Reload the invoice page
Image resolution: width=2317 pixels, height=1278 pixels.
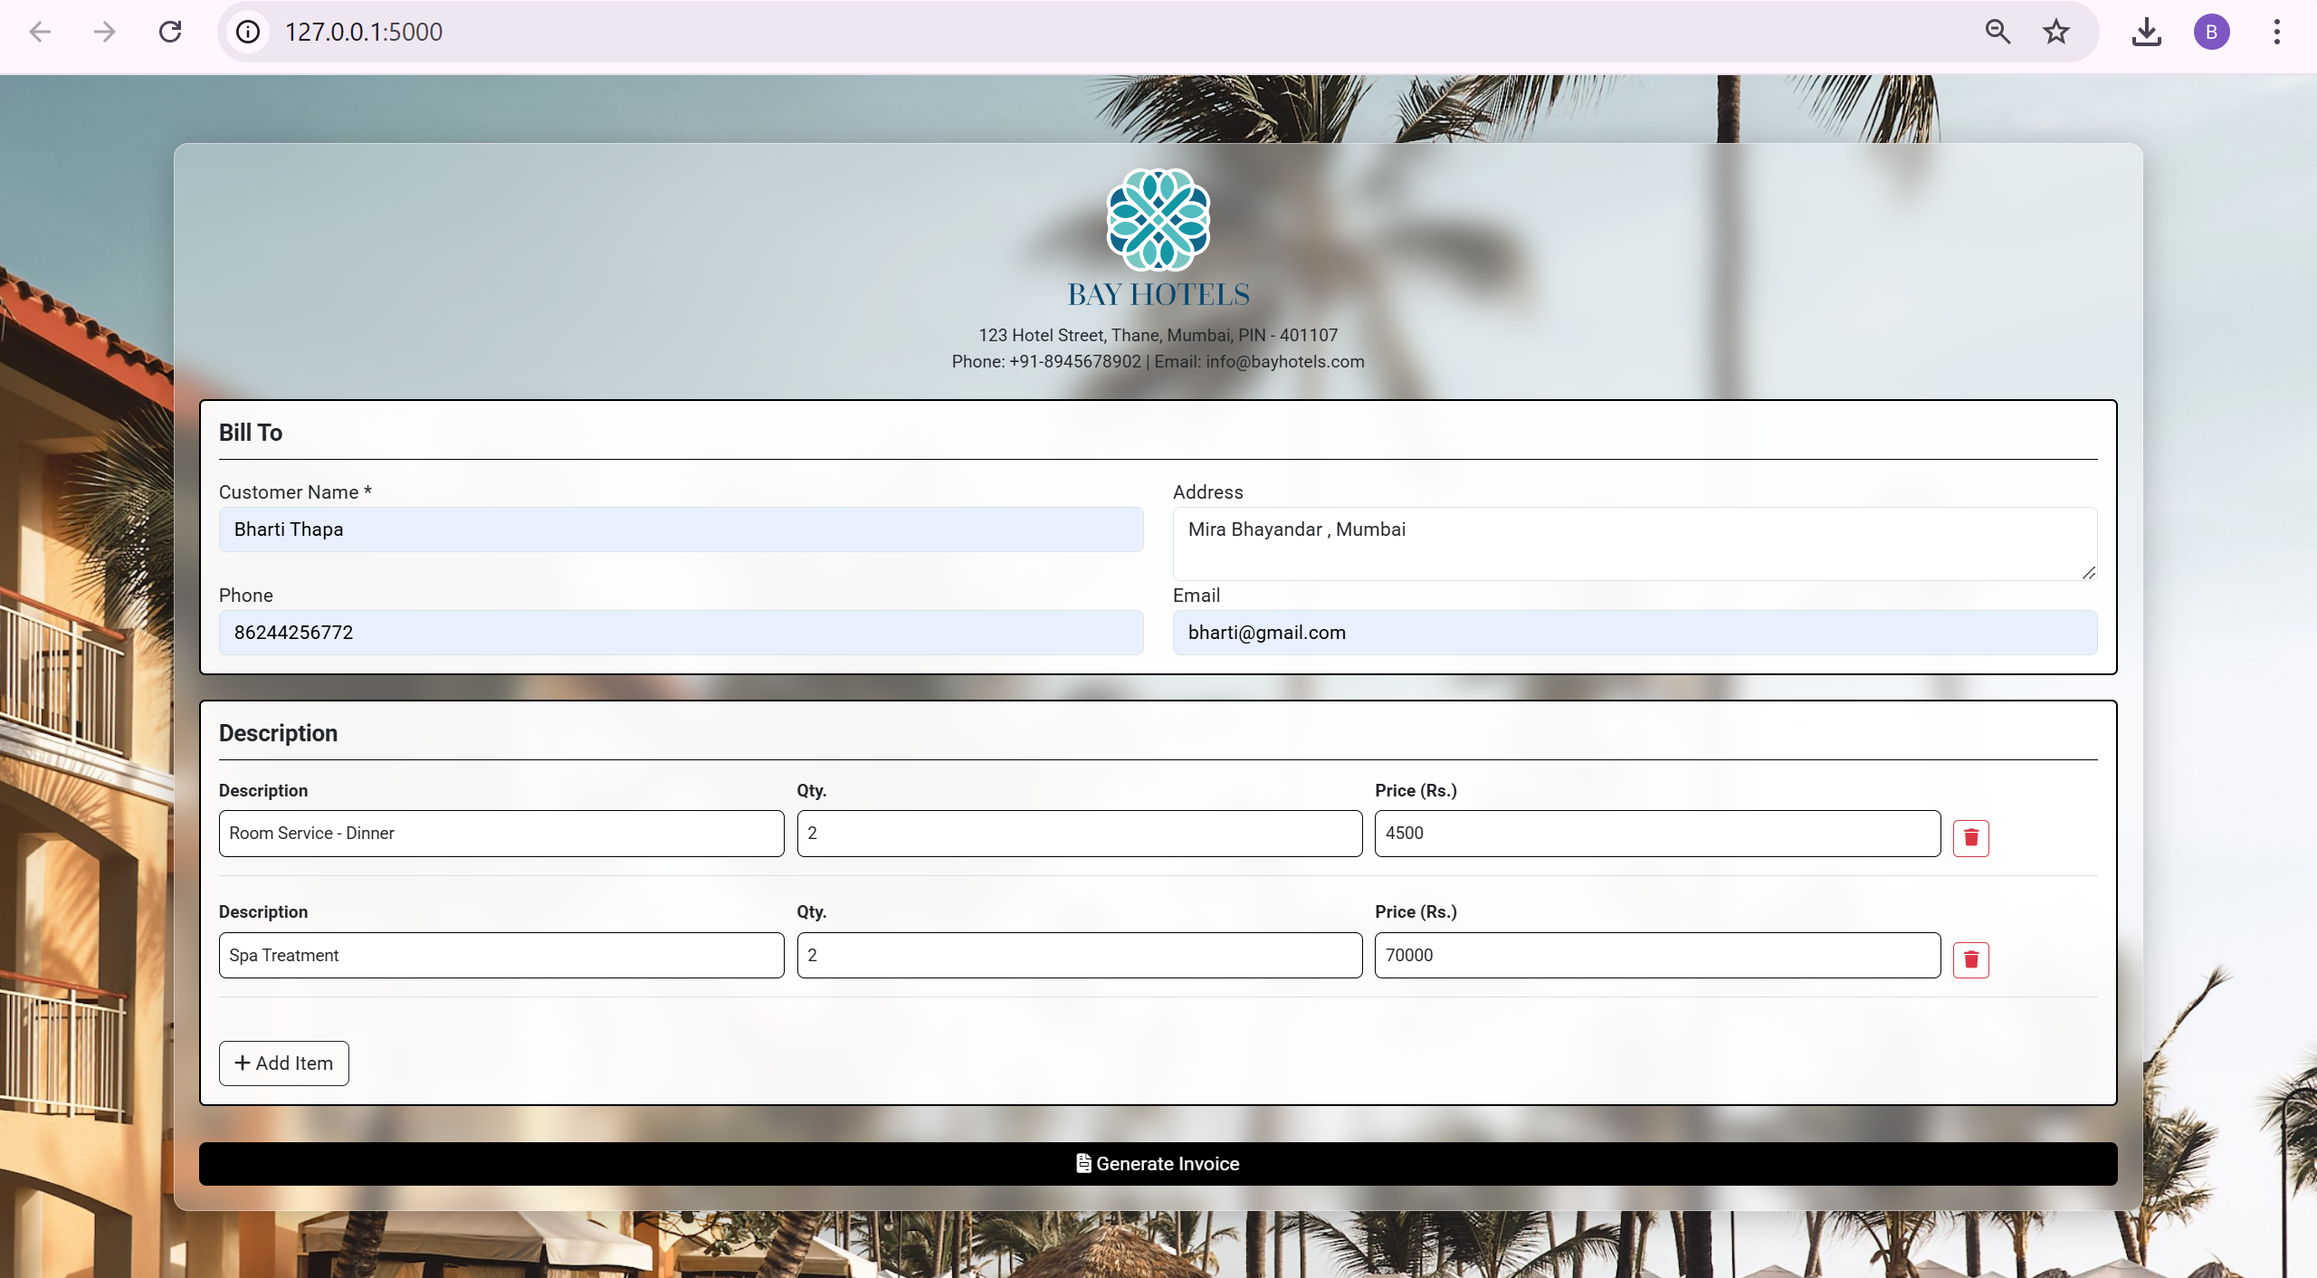tap(170, 31)
